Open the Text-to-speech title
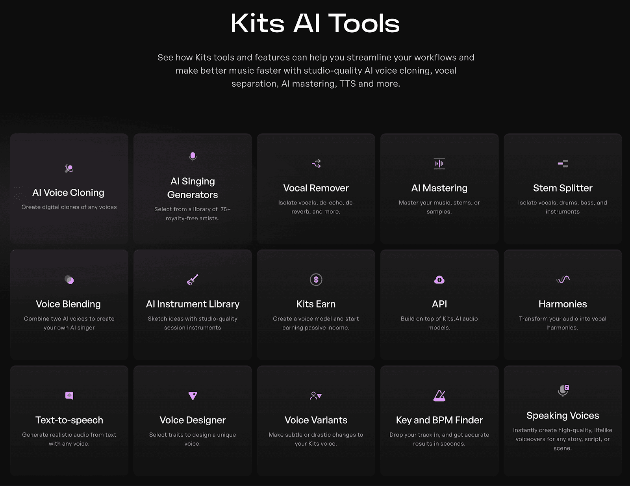This screenshot has width=630, height=486. (69, 420)
